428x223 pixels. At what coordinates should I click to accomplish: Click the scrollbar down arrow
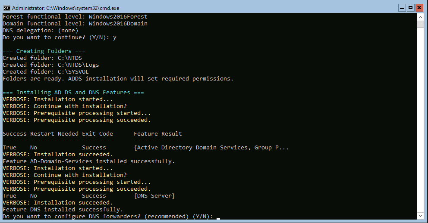(420, 215)
